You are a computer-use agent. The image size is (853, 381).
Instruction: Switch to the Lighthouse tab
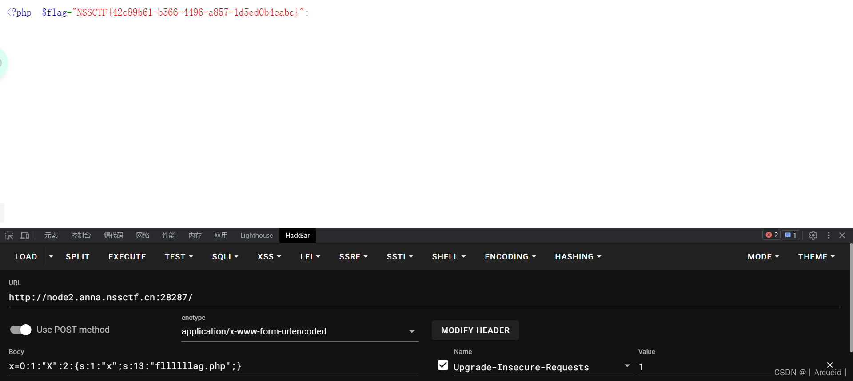pos(257,236)
